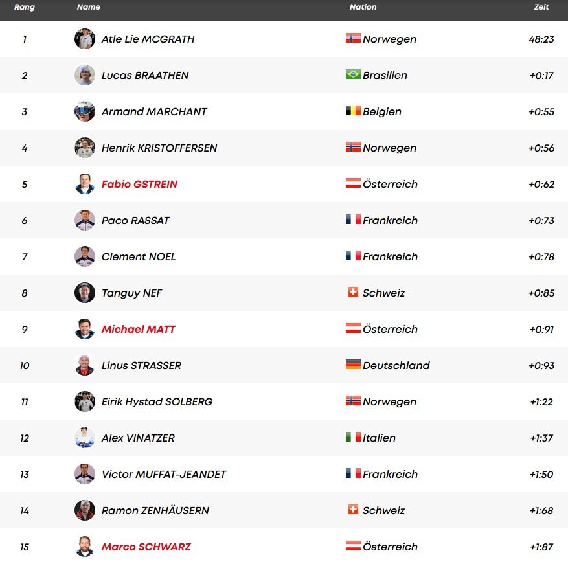Click Henrik KRISTOFFERSEN's name
The height and width of the screenshot is (564, 568).
point(159,148)
